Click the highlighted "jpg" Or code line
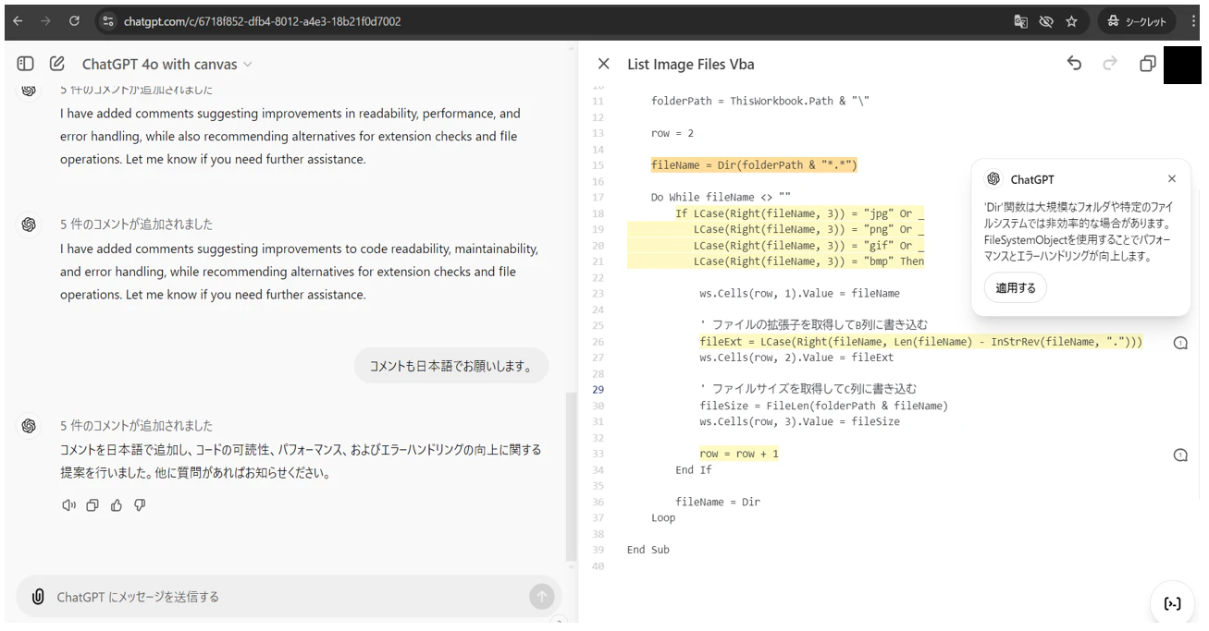 coord(800,213)
